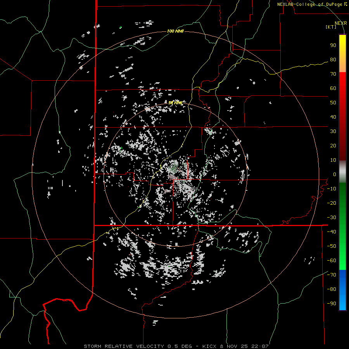Viewport: 349px width, 349px height.
Task: Click the [KT] units label
Action: point(331,27)
